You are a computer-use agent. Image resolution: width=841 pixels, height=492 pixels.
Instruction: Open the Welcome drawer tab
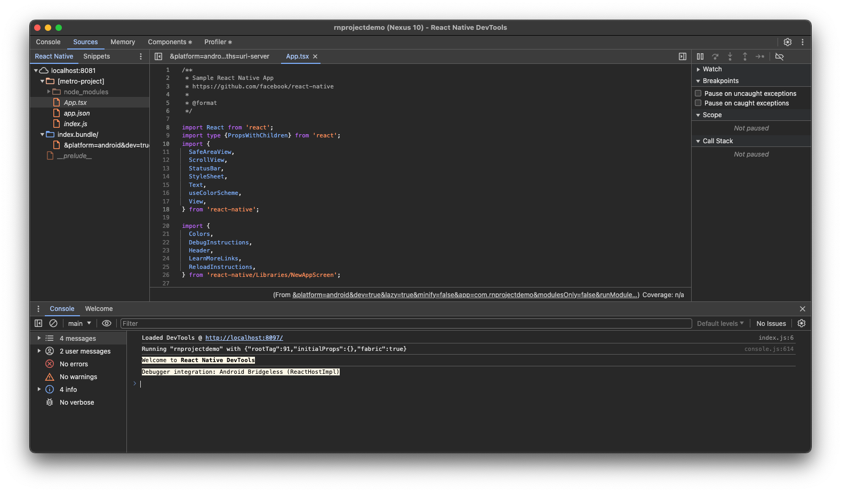point(99,309)
